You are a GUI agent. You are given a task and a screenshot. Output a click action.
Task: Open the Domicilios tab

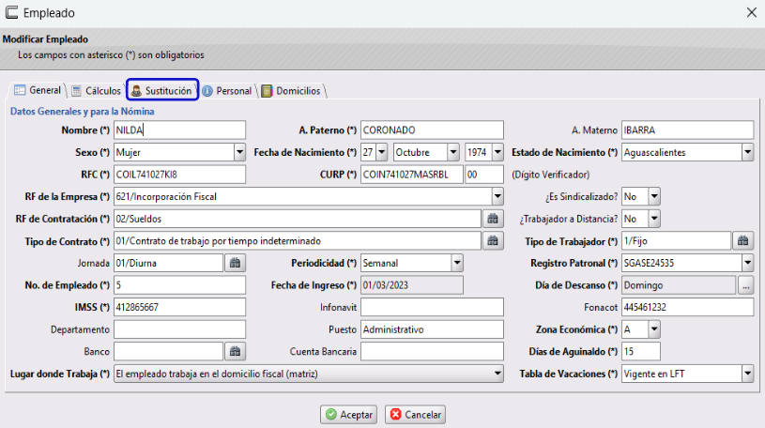[292, 91]
